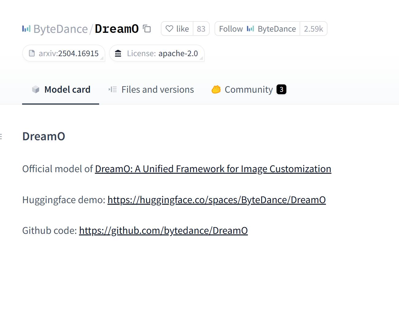The height and width of the screenshot is (321, 399).
Task: Switch to the Model card tab
Action: pos(61,89)
